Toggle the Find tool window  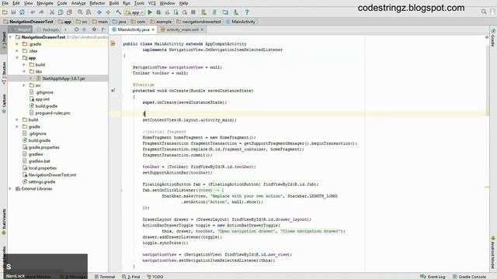[131, 277]
